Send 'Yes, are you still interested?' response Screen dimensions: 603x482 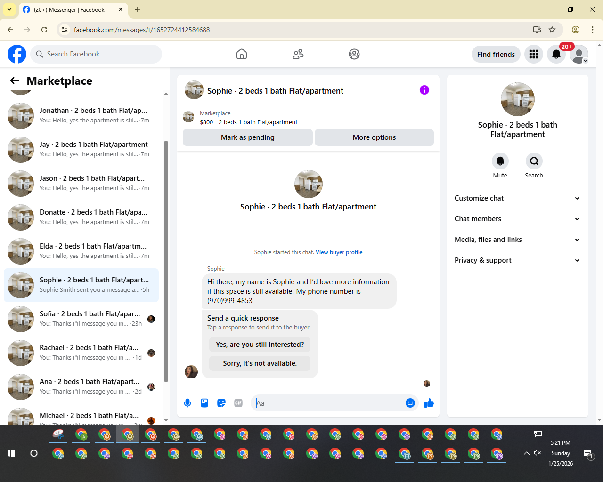[x=260, y=345]
